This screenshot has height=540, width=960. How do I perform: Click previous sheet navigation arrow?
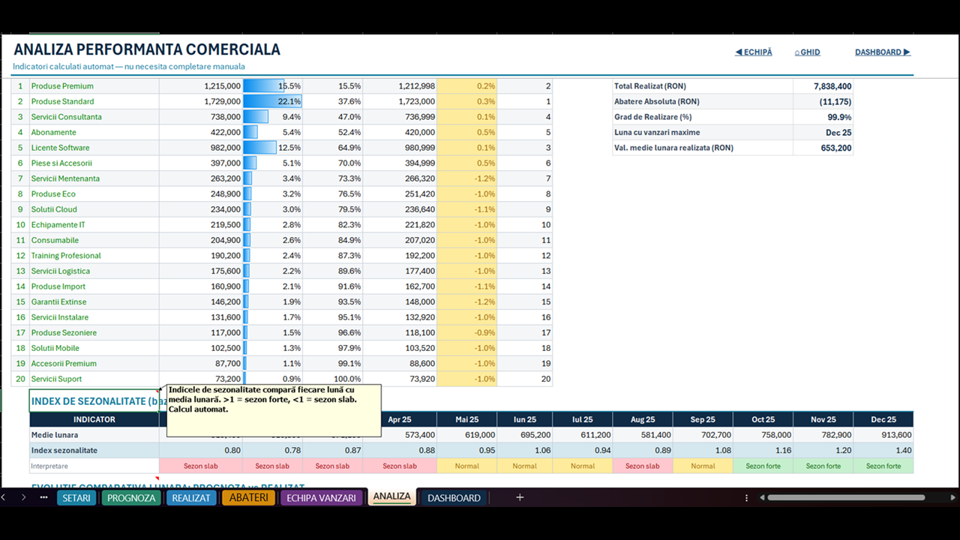[4, 497]
